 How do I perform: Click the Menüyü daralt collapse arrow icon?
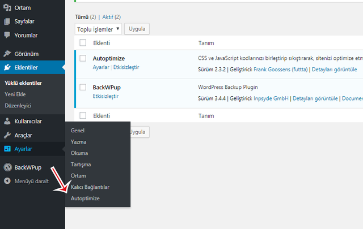click(7, 181)
